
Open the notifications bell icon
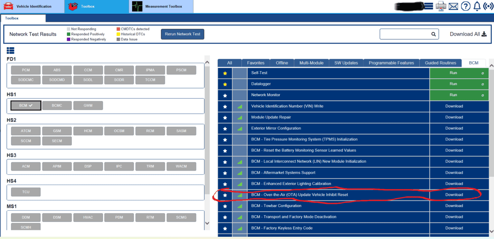pos(477,6)
